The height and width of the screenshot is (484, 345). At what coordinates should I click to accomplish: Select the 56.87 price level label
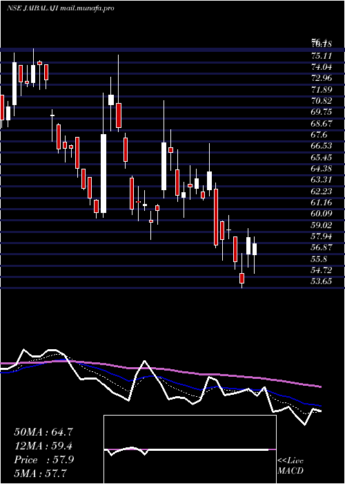322,248
